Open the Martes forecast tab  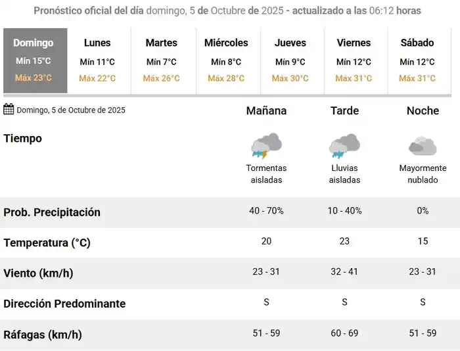[162, 60]
